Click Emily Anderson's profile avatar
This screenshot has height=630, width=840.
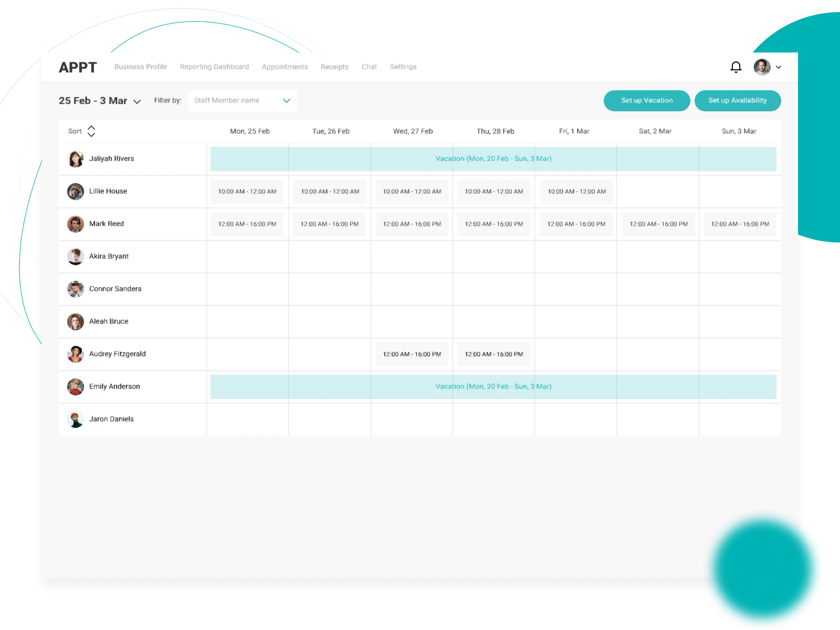click(76, 386)
